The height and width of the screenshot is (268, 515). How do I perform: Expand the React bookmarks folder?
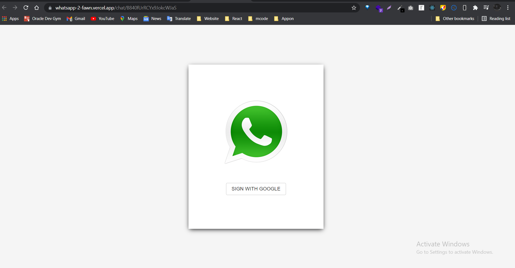[234, 19]
